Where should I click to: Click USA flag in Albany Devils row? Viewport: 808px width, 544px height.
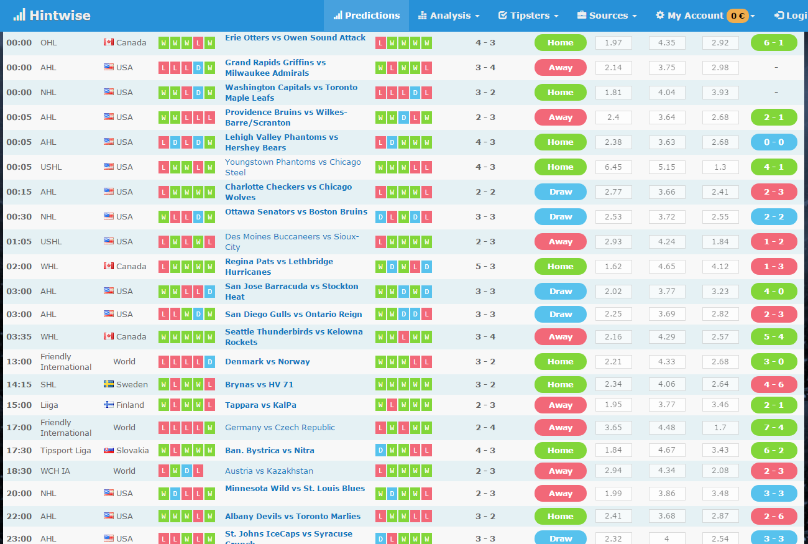click(x=109, y=516)
